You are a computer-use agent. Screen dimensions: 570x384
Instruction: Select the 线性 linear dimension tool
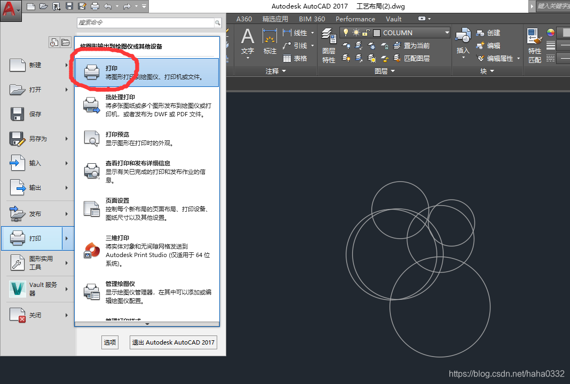pos(295,33)
